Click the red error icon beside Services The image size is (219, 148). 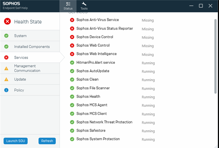(x=6, y=57)
